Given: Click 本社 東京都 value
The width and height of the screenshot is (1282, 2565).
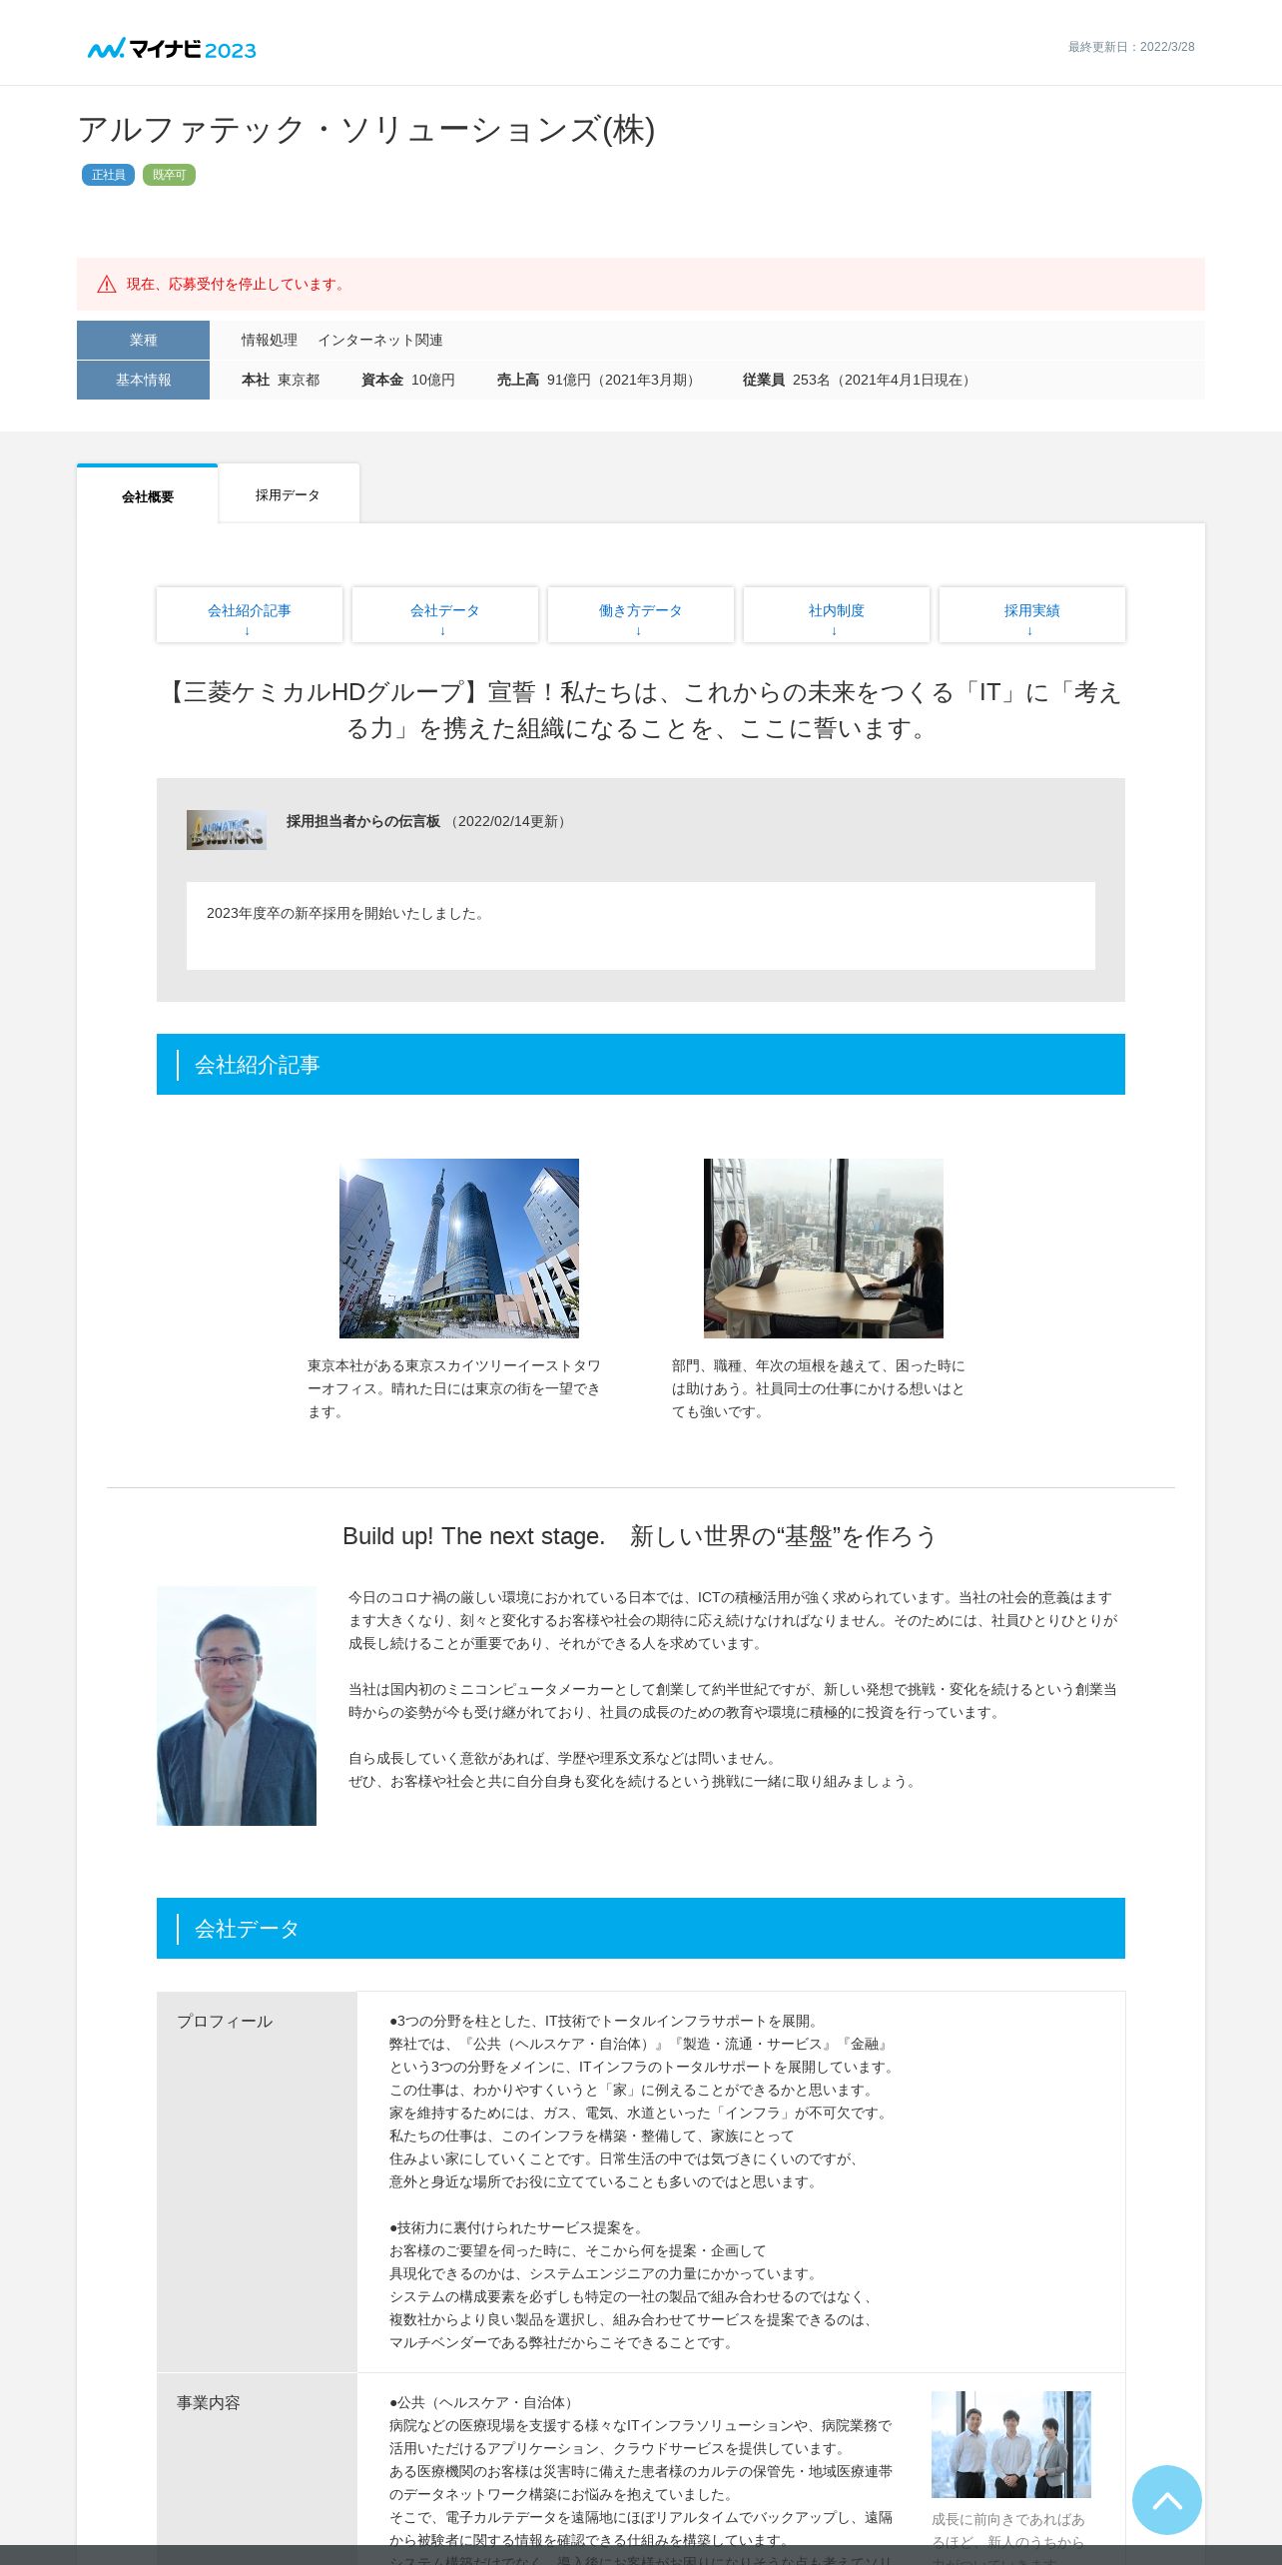Looking at the screenshot, I should 281,380.
